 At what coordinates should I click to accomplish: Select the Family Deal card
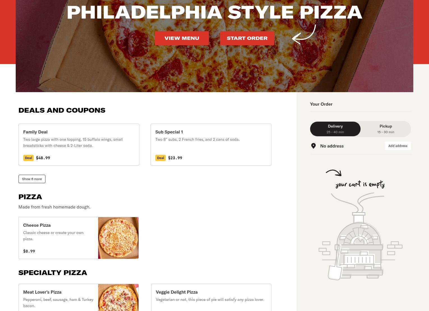[x=79, y=145]
